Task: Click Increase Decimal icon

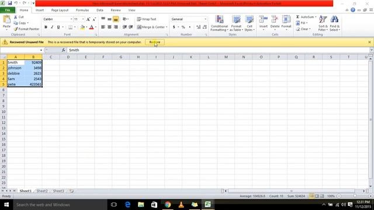Action: coord(199,27)
